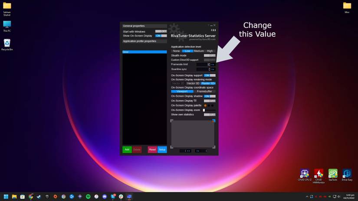Set application detection level to High
This screenshot has width=358, height=201.
click(210, 51)
